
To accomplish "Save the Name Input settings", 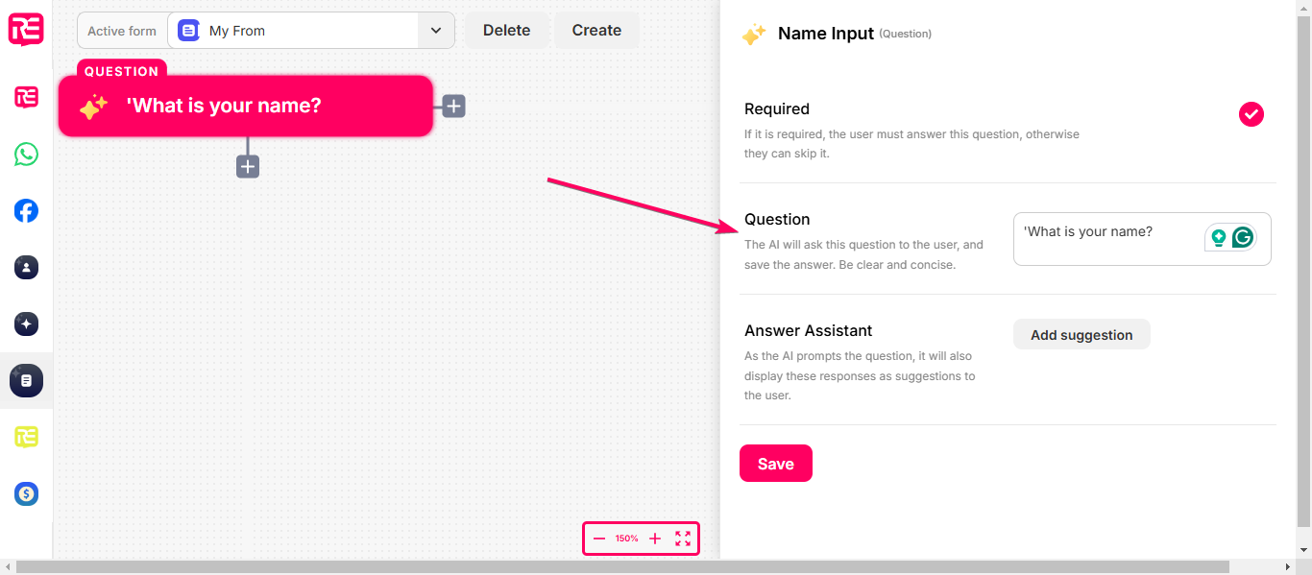I will 776,463.
